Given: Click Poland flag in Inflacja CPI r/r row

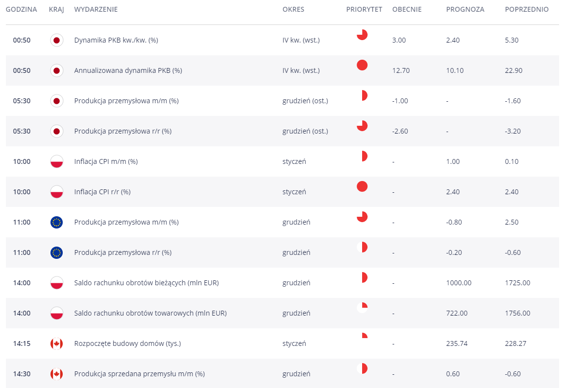Looking at the screenshot, I should pos(56,192).
